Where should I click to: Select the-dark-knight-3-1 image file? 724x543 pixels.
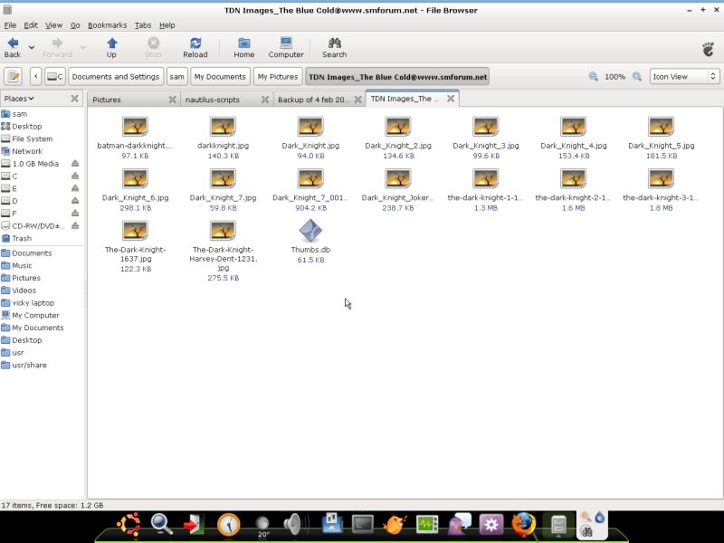click(661, 178)
